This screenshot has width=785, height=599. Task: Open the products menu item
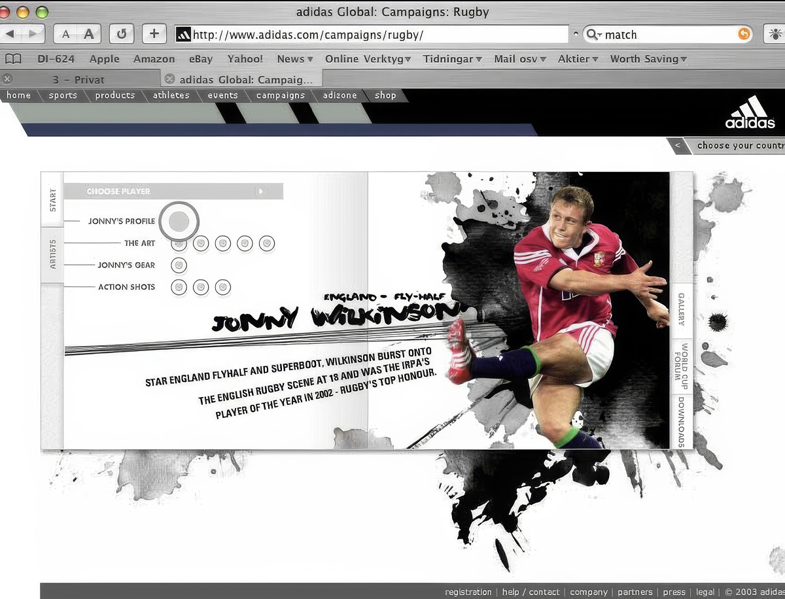pos(115,95)
